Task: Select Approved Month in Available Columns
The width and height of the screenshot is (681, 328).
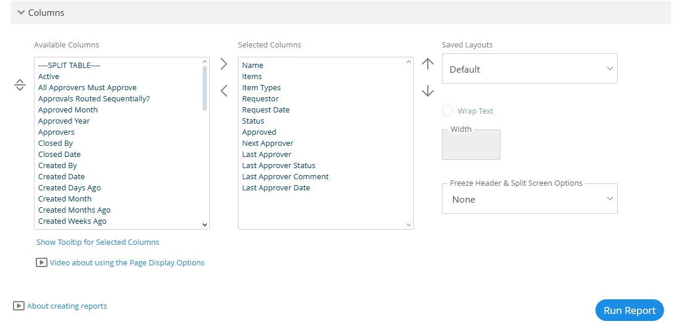Action: point(68,110)
